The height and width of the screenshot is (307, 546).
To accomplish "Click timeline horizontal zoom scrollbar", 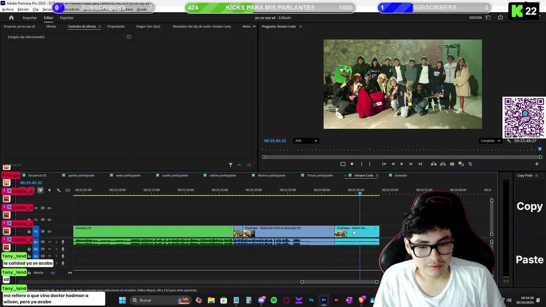I will point(340,282).
